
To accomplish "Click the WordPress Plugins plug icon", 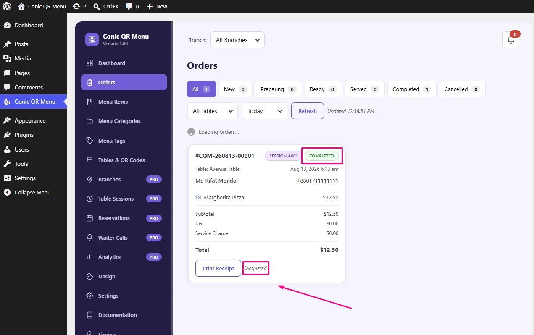I will [x=7, y=135].
